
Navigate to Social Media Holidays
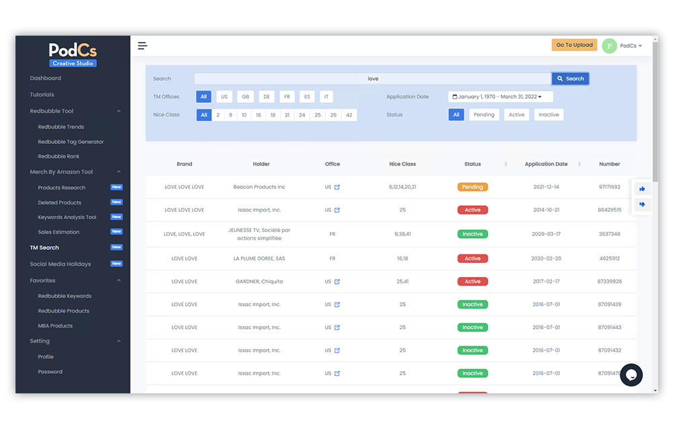click(61, 264)
